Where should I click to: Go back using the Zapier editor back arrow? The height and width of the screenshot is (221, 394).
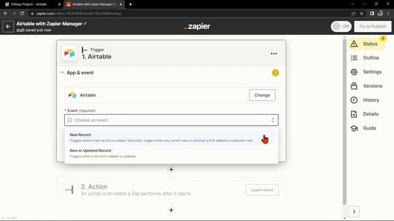(8, 26)
